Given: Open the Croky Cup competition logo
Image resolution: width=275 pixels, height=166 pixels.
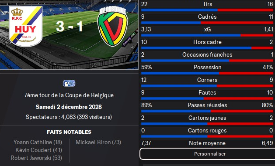Looking at the screenshot, I should coord(69,83).
